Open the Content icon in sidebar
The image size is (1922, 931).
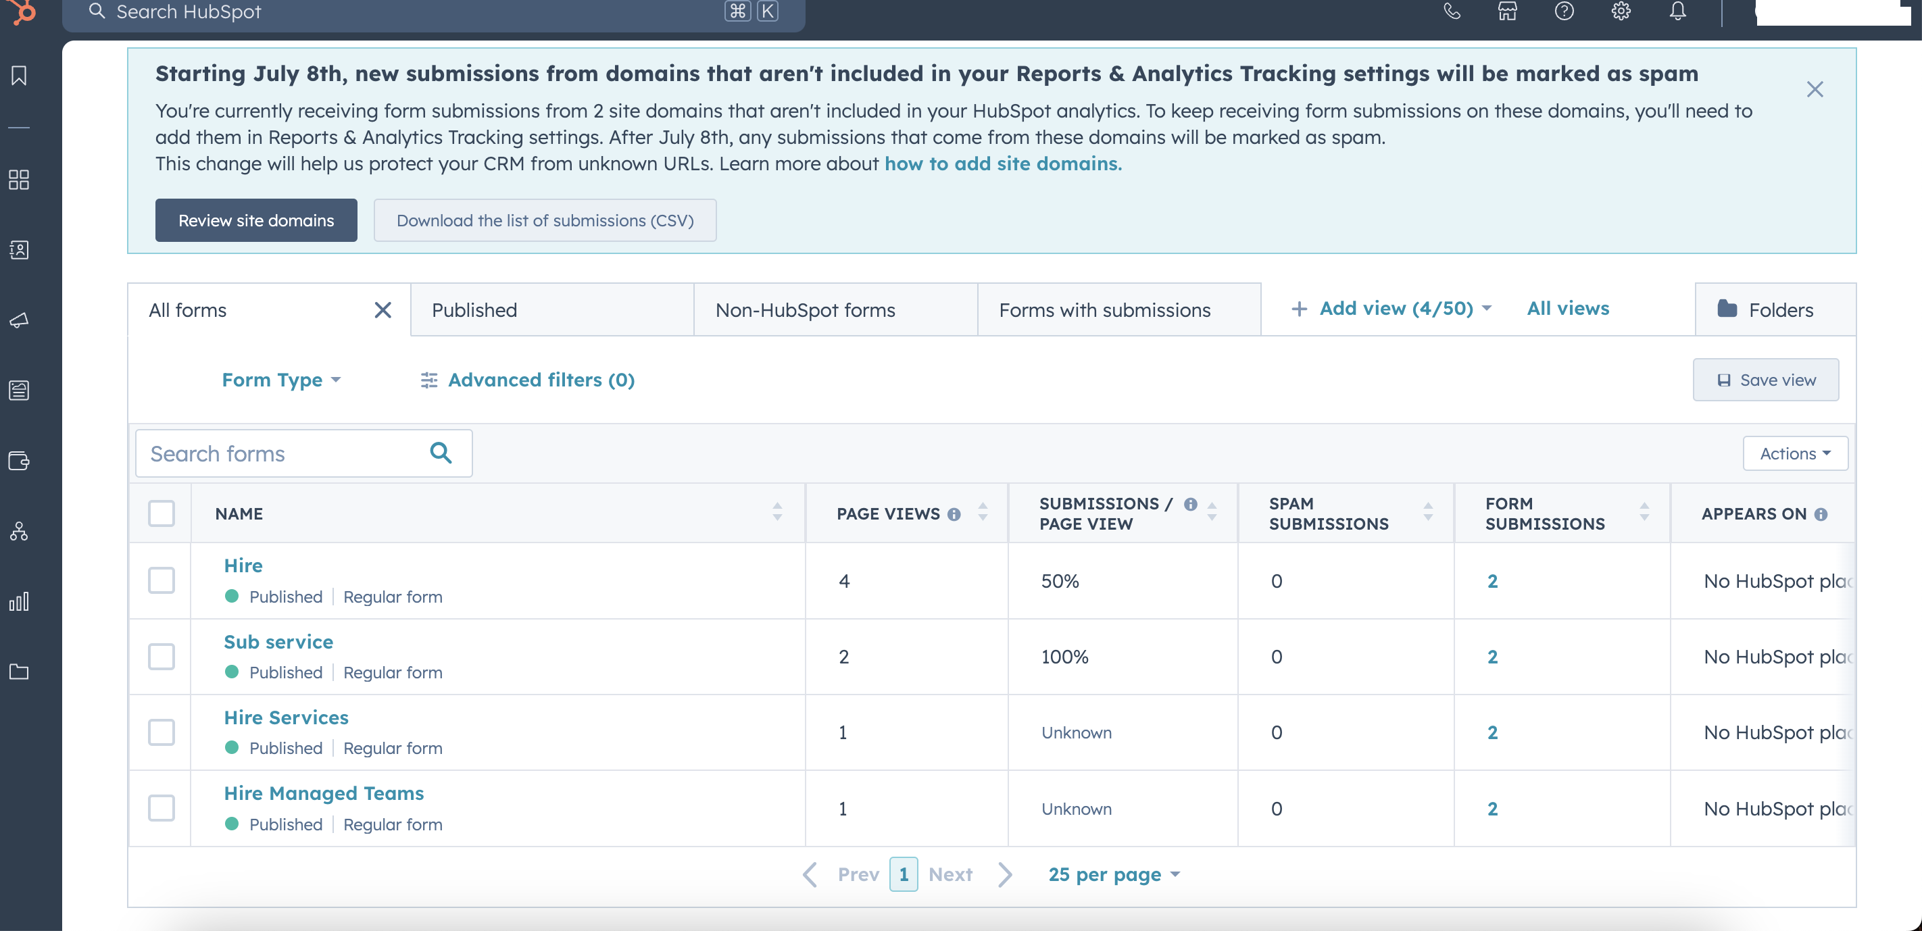[x=19, y=390]
